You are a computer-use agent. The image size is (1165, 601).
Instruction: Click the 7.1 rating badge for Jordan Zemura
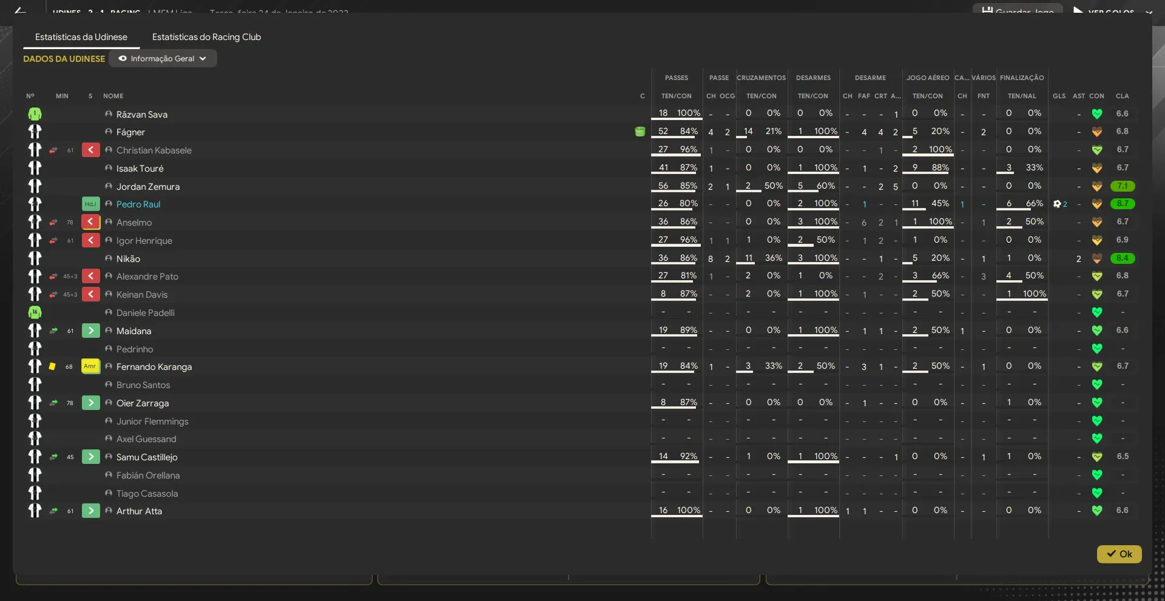tap(1122, 186)
